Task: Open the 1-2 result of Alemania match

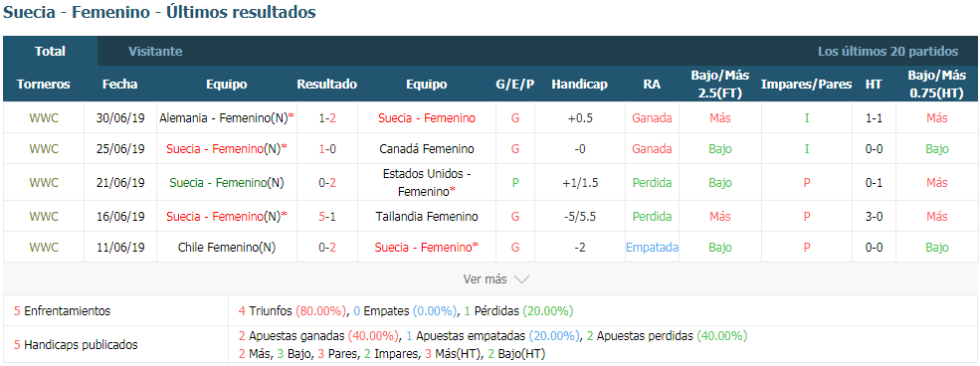Action: [x=327, y=118]
